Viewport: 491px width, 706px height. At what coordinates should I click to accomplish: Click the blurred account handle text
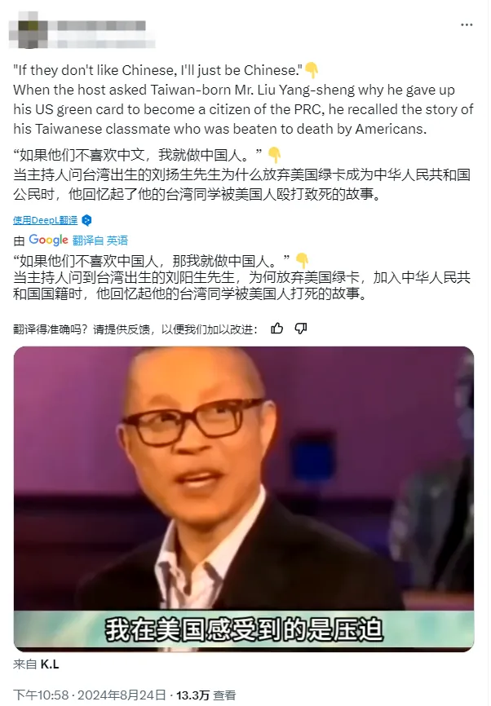pyautogui.click(x=101, y=44)
